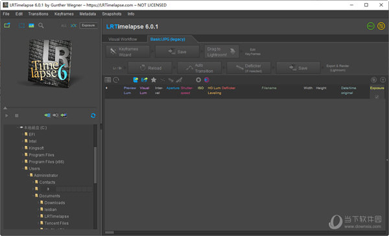
Task: Click the Auto Transition button
Action: 200,68
